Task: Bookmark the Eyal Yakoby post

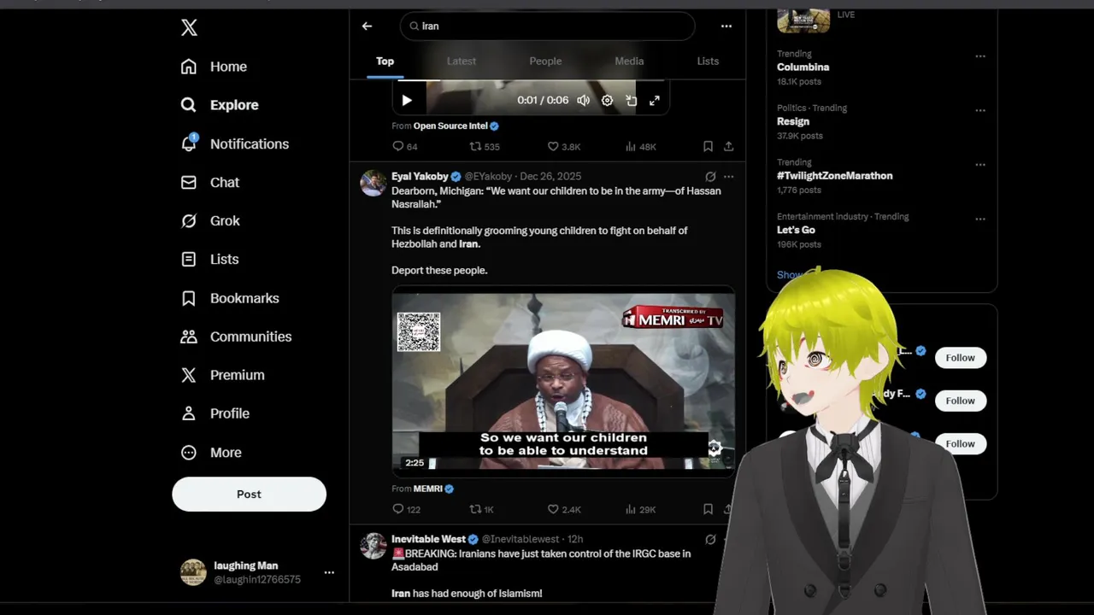Action: tap(708, 509)
